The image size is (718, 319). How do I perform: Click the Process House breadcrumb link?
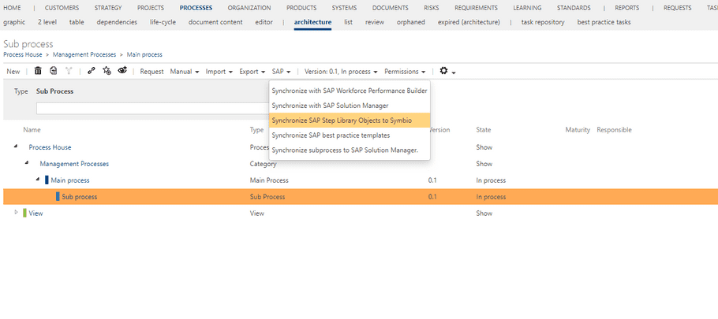coord(23,54)
